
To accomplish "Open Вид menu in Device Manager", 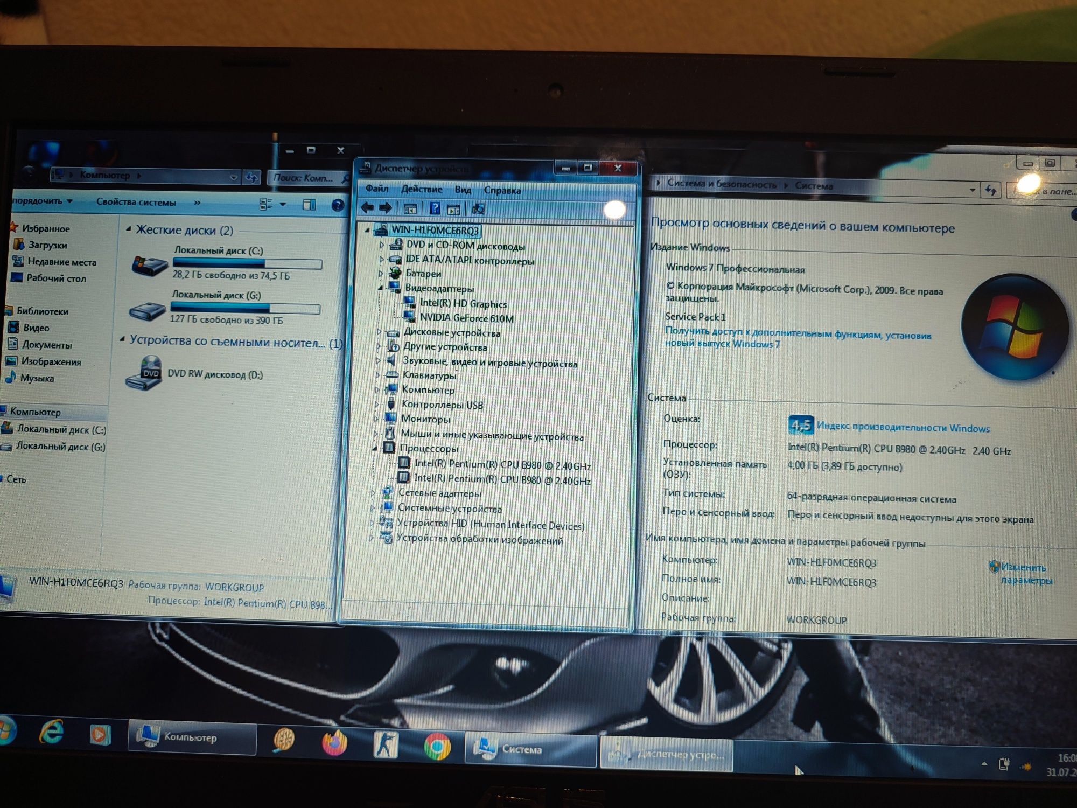I will pos(463,190).
